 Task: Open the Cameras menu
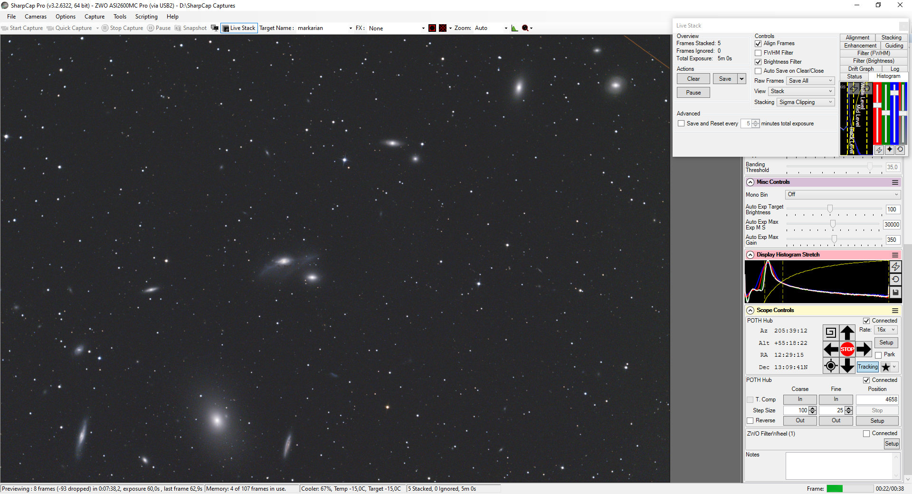[x=36, y=17]
